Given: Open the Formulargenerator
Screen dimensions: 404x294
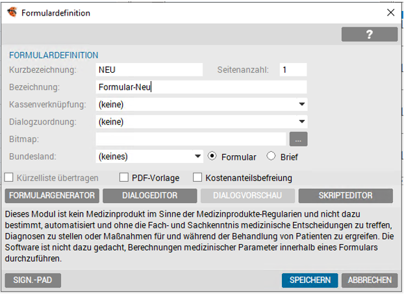Looking at the screenshot, I should click(x=52, y=195).
